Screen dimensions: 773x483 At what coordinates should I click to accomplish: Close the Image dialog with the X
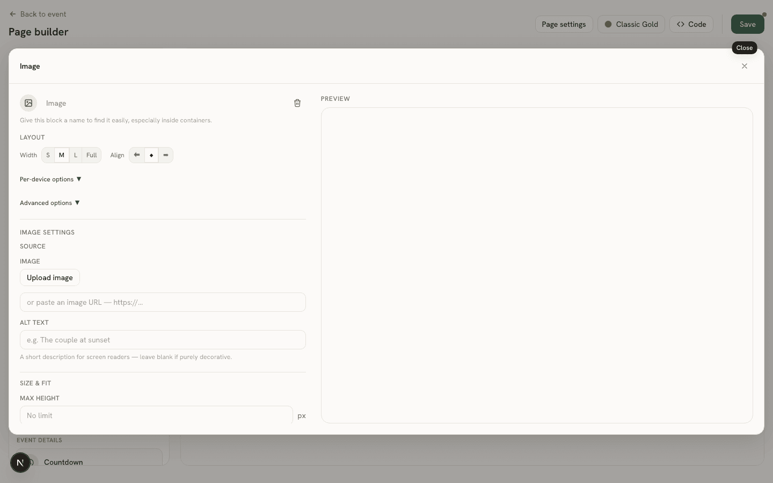pyautogui.click(x=744, y=66)
